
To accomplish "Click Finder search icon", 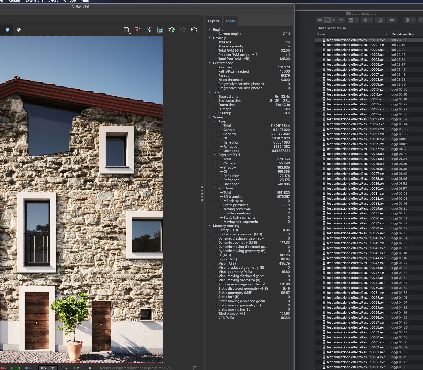I will (420, 20).
